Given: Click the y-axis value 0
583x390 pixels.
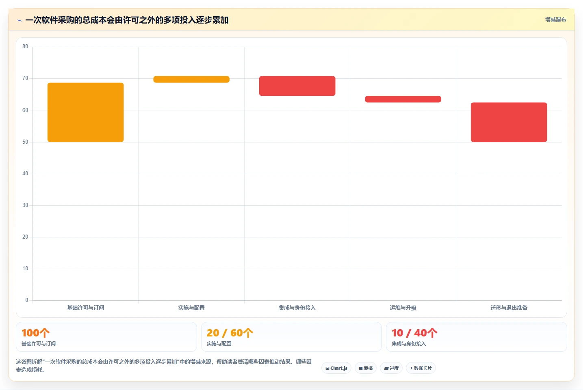Looking at the screenshot, I should tap(27, 300).
